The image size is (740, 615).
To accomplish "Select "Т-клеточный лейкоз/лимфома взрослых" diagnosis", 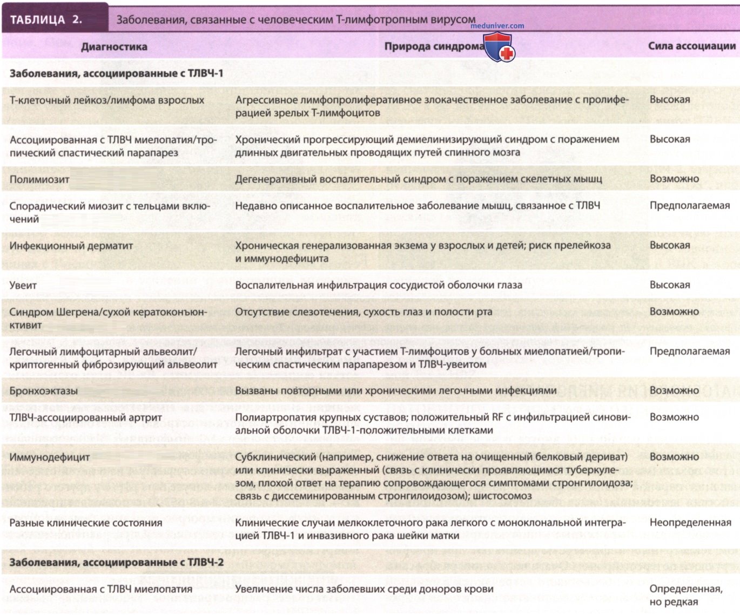I will [107, 100].
